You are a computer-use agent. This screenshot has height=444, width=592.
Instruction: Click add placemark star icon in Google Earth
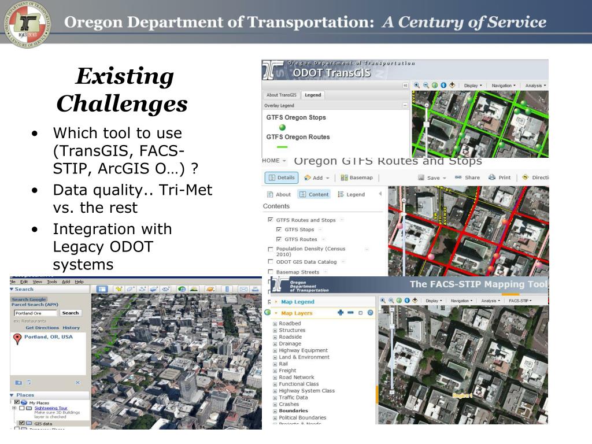[x=119, y=289]
